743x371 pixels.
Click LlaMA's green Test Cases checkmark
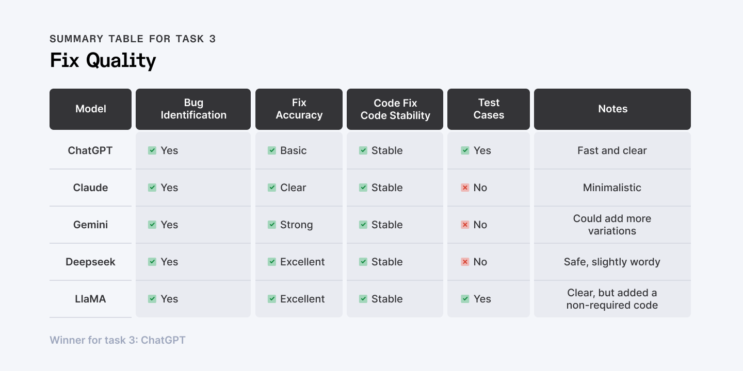pos(465,299)
